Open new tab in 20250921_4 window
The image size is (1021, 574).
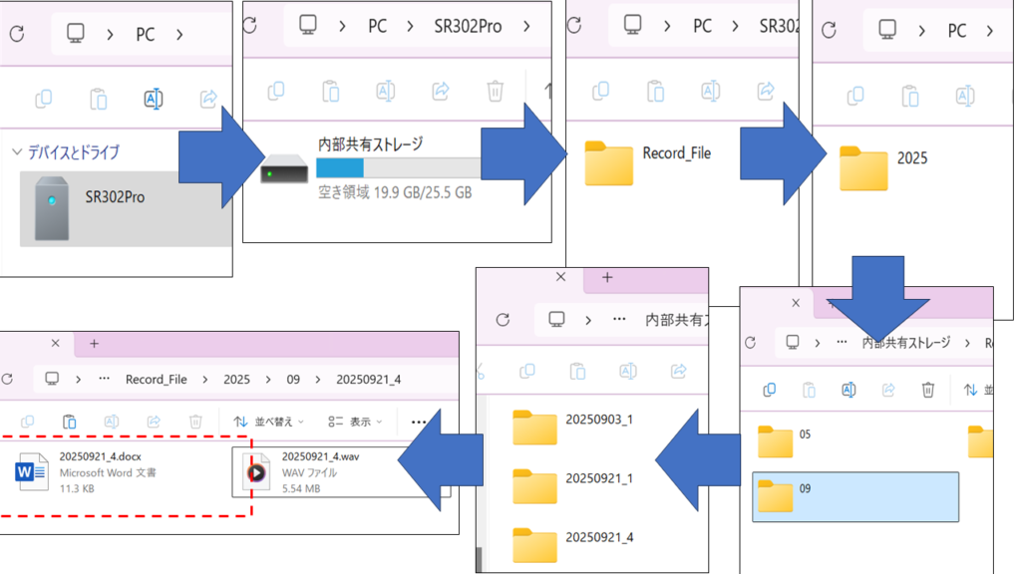[x=94, y=344]
